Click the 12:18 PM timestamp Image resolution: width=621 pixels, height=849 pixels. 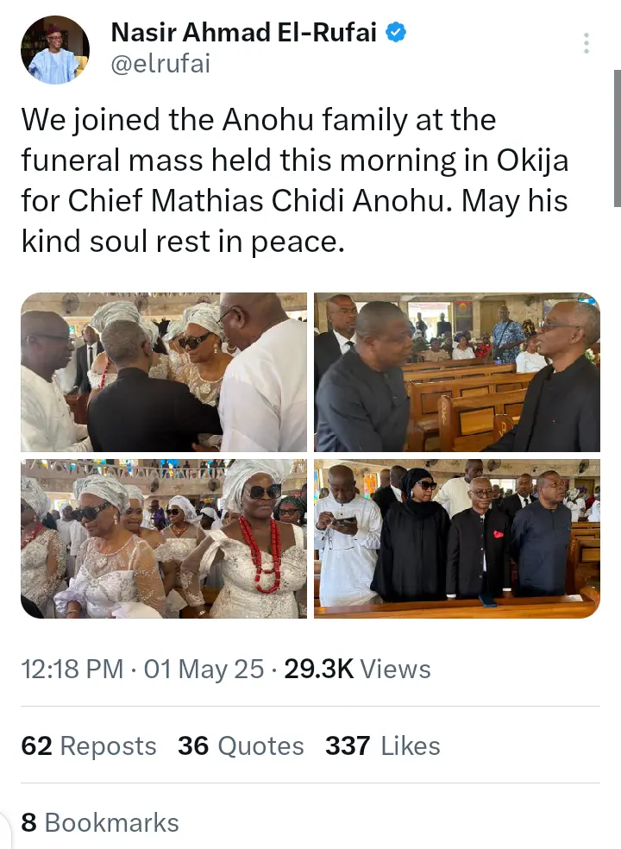click(x=72, y=669)
